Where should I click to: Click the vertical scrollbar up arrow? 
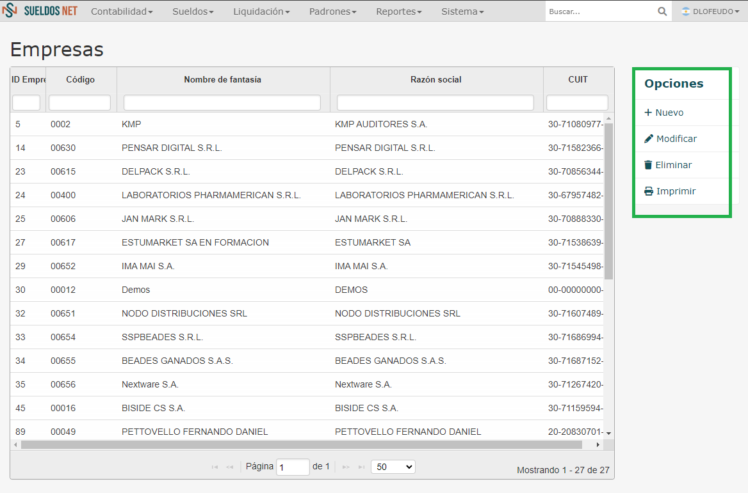point(608,118)
